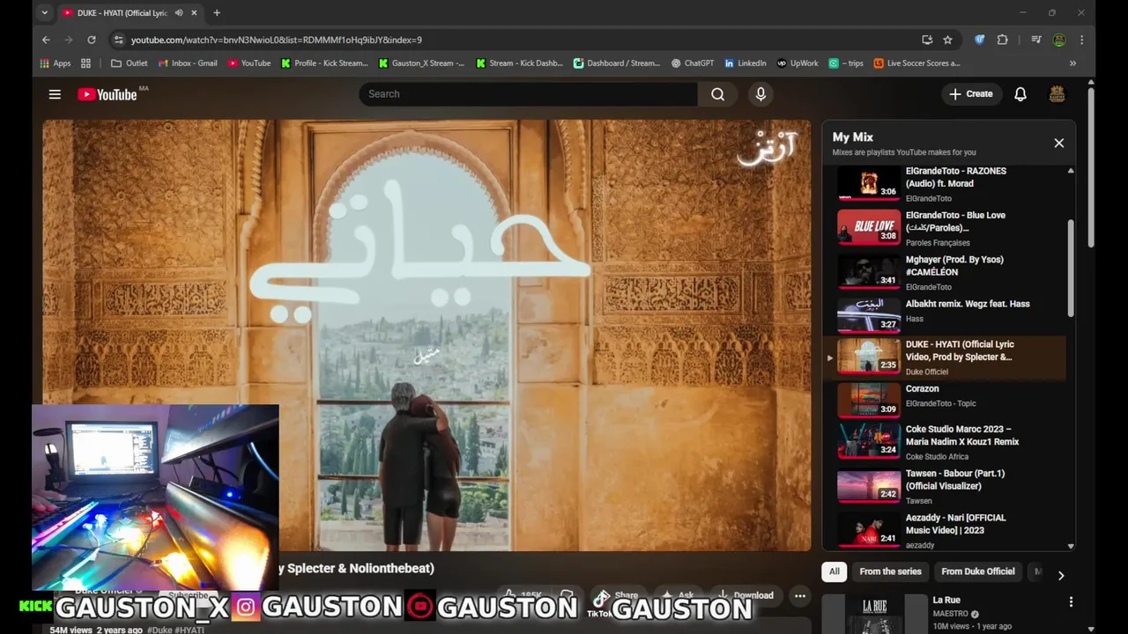Image resolution: width=1128 pixels, height=634 pixels.
Task: Click the page vertical scrollbar
Action: pos(1091,167)
